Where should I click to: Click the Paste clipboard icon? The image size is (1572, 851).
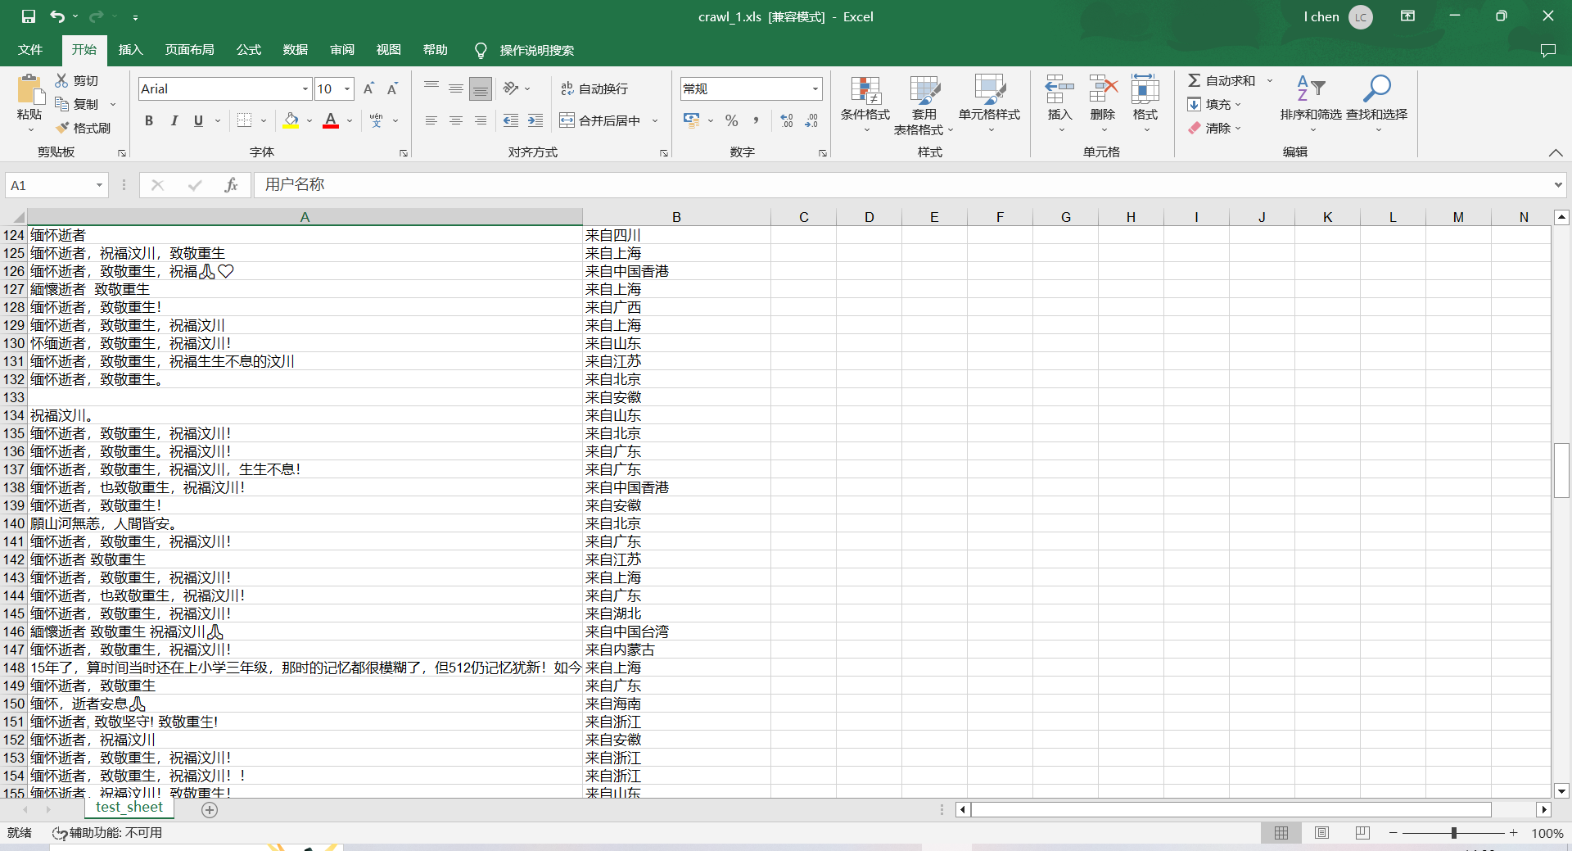pyautogui.click(x=29, y=89)
